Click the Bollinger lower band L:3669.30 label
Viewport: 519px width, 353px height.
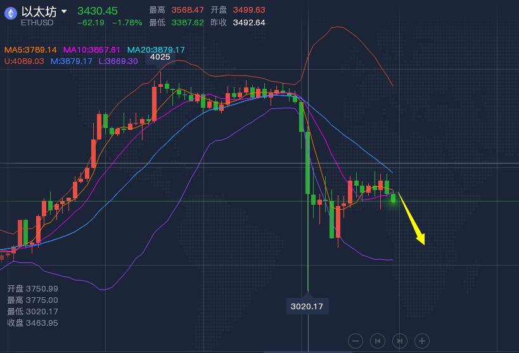(x=118, y=61)
